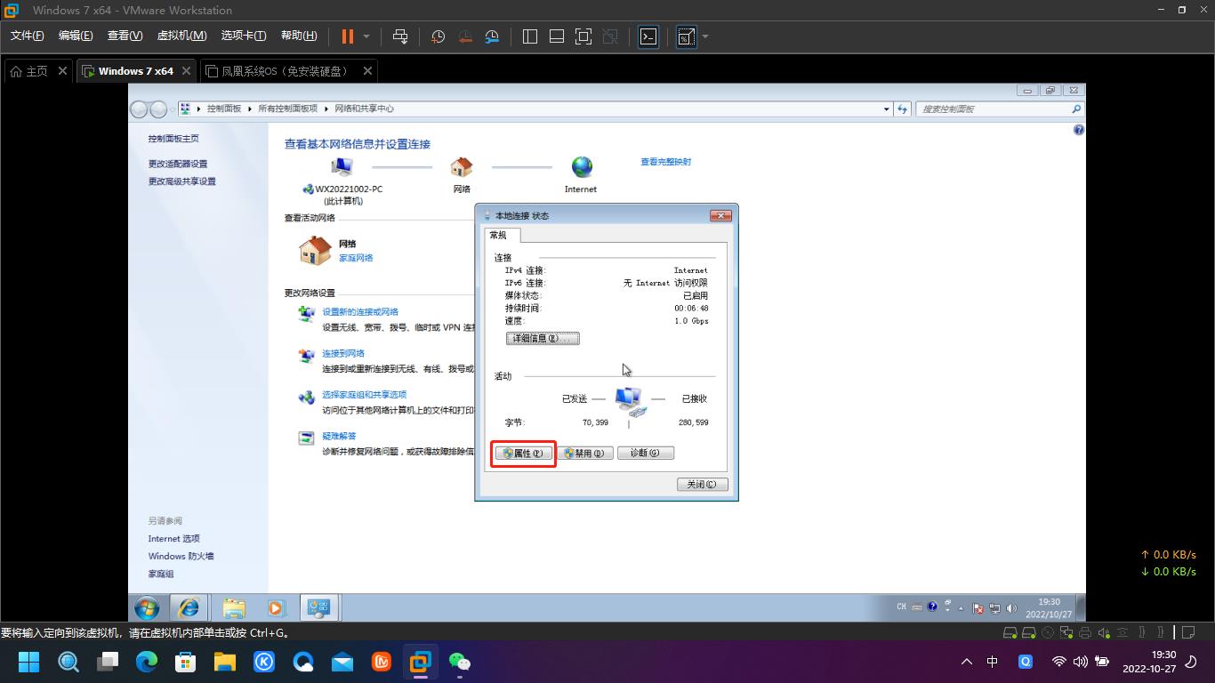
Task: Send Ctrl+Alt+Del to the guest
Action: [x=400, y=36]
